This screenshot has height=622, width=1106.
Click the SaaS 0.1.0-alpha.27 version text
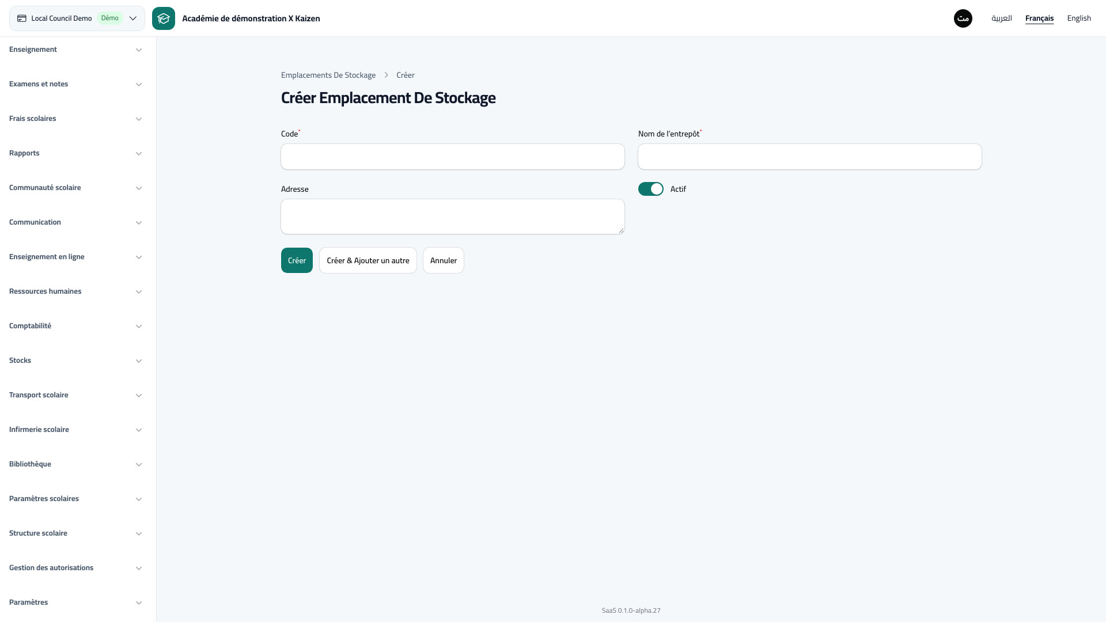(631, 610)
